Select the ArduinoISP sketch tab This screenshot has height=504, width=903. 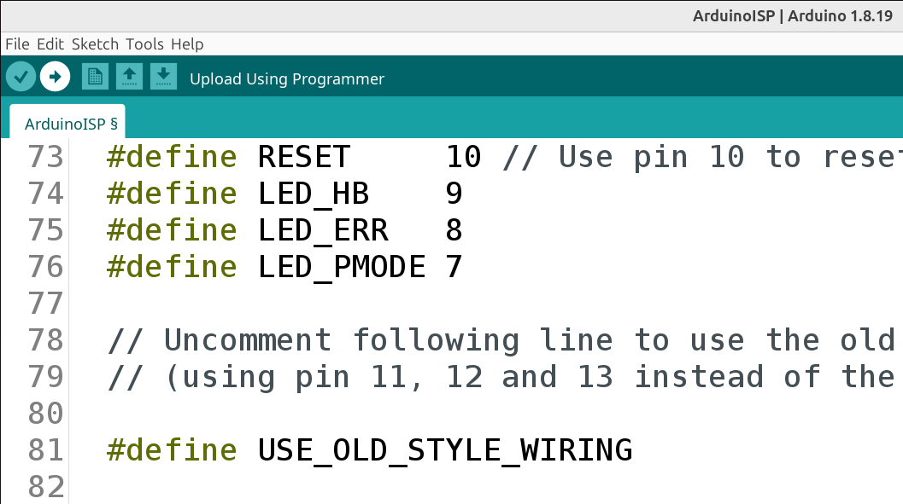click(x=68, y=123)
